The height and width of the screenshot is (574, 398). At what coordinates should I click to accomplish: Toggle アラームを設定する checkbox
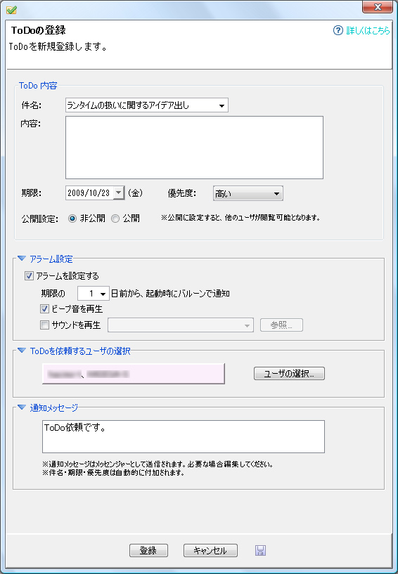tap(29, 275)
